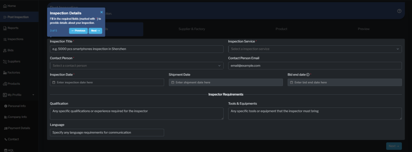Click the Bid end date calendar icon
This screenshot has width=412, height=152.
[291, 82]
